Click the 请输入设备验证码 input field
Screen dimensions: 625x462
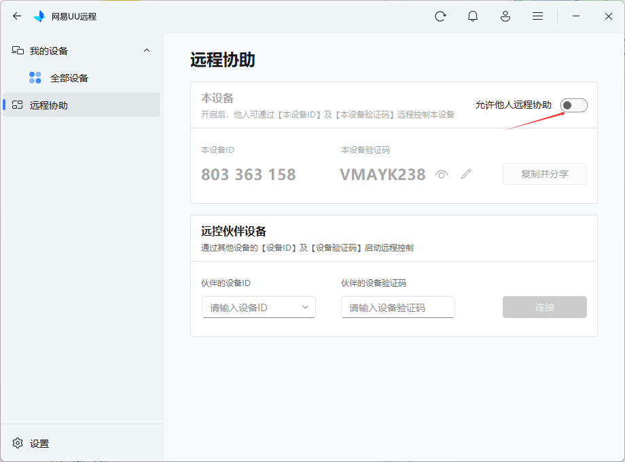click(x=397, y=307)
